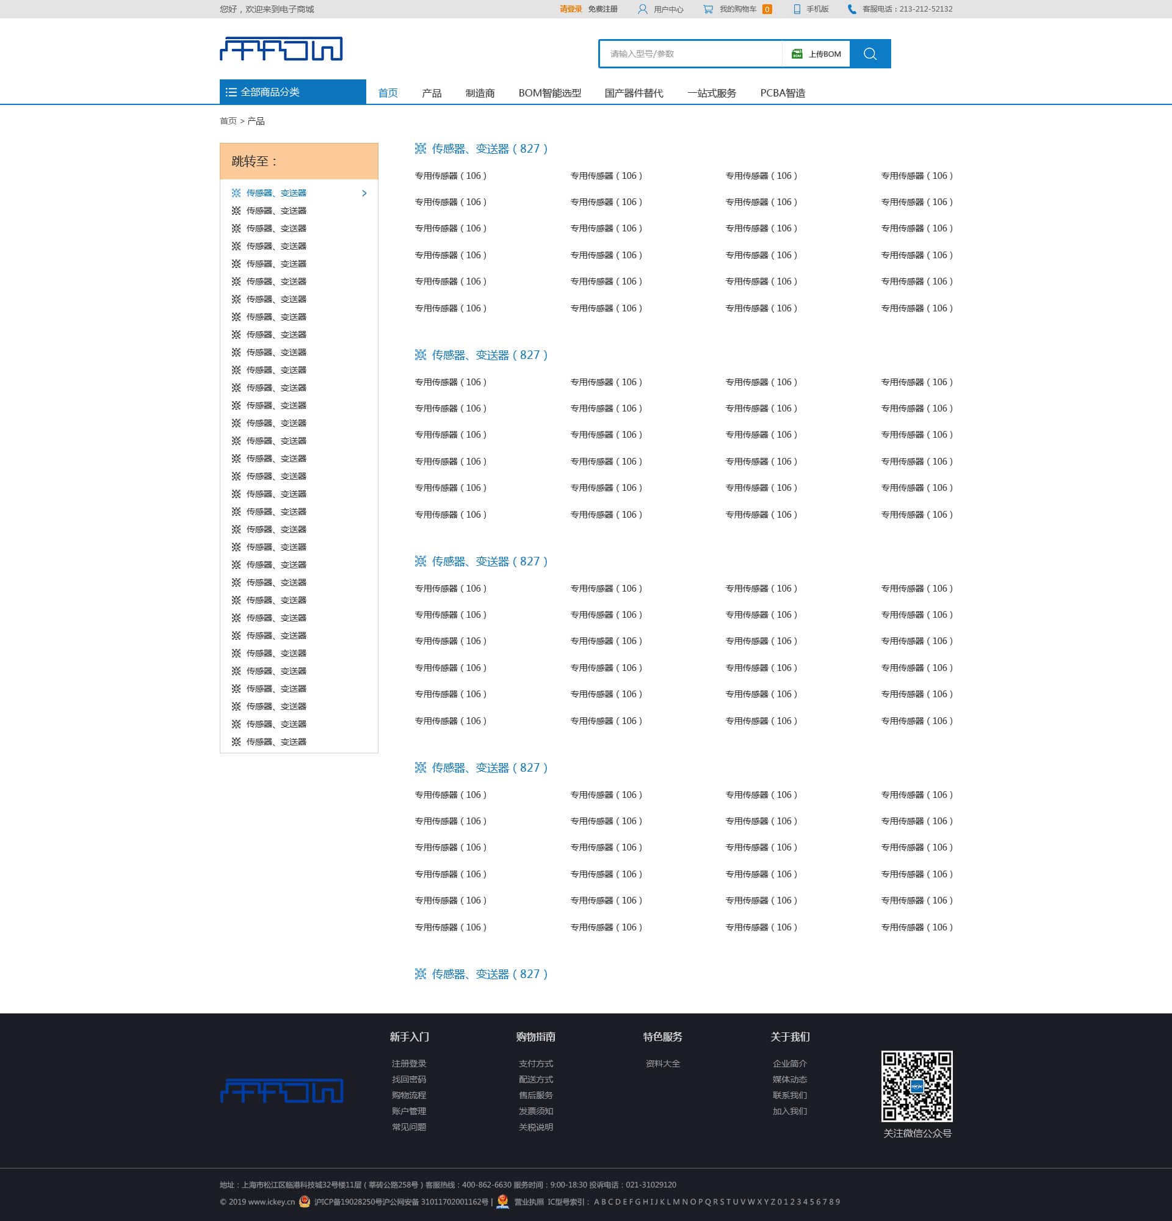Screen dimensions: 1172x1221
Task: Open the 支付方式 footer link
Action: pos(535,1063)
